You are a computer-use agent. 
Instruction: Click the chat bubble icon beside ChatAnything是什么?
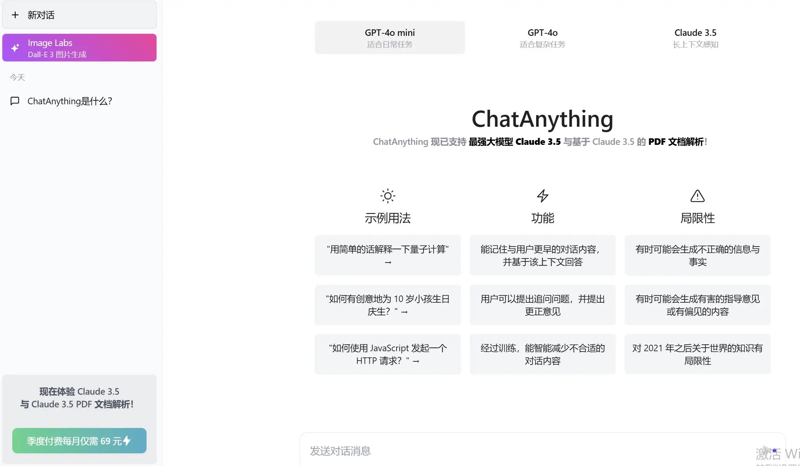15,101
